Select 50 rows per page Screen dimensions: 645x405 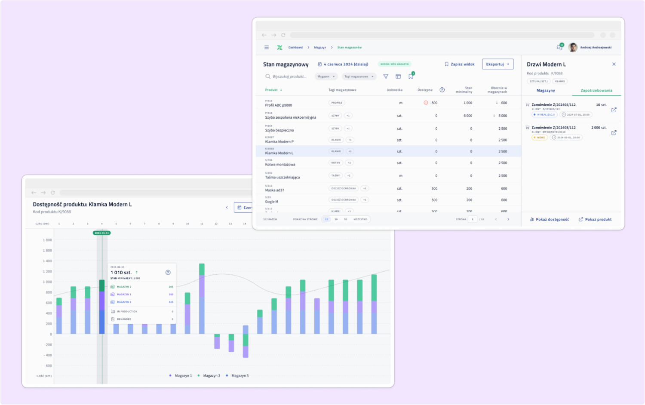pyautogui.click(x=345, y=219)
